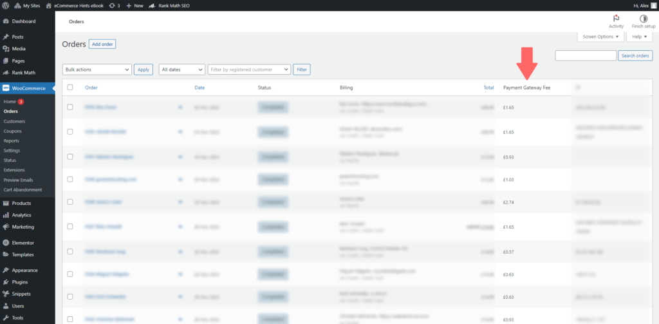Screen dimensions: 659x324
Task: Click the Add order button
Action: click(102, 44)
